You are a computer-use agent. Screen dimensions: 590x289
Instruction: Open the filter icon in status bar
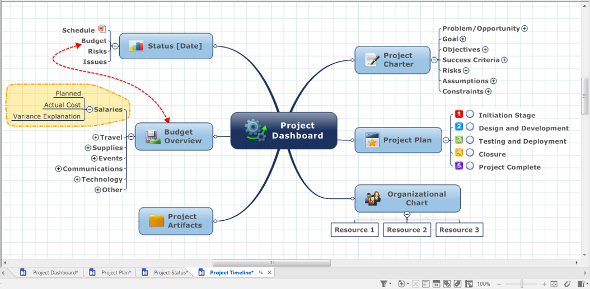(383, 284)
